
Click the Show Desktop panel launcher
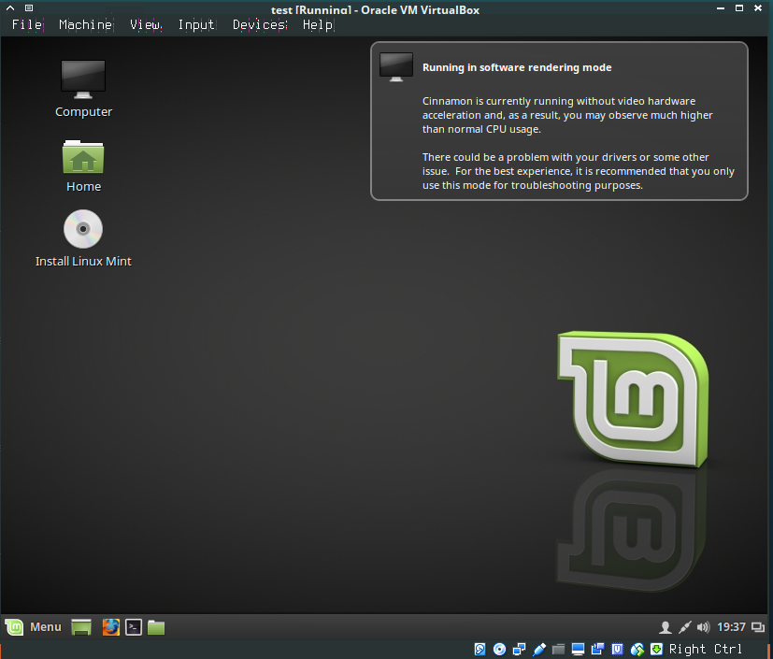point(80,627)
